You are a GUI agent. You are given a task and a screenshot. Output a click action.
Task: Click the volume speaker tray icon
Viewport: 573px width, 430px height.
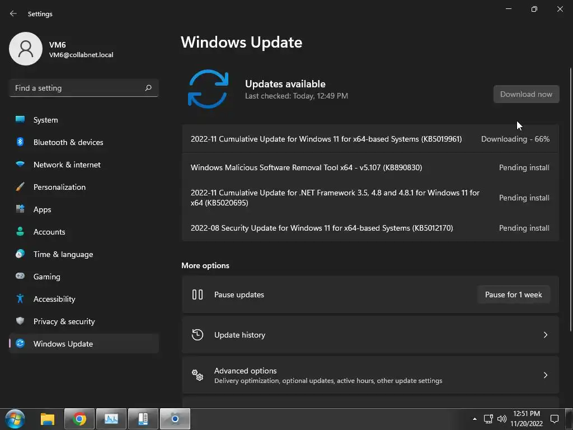coord(502,419)
